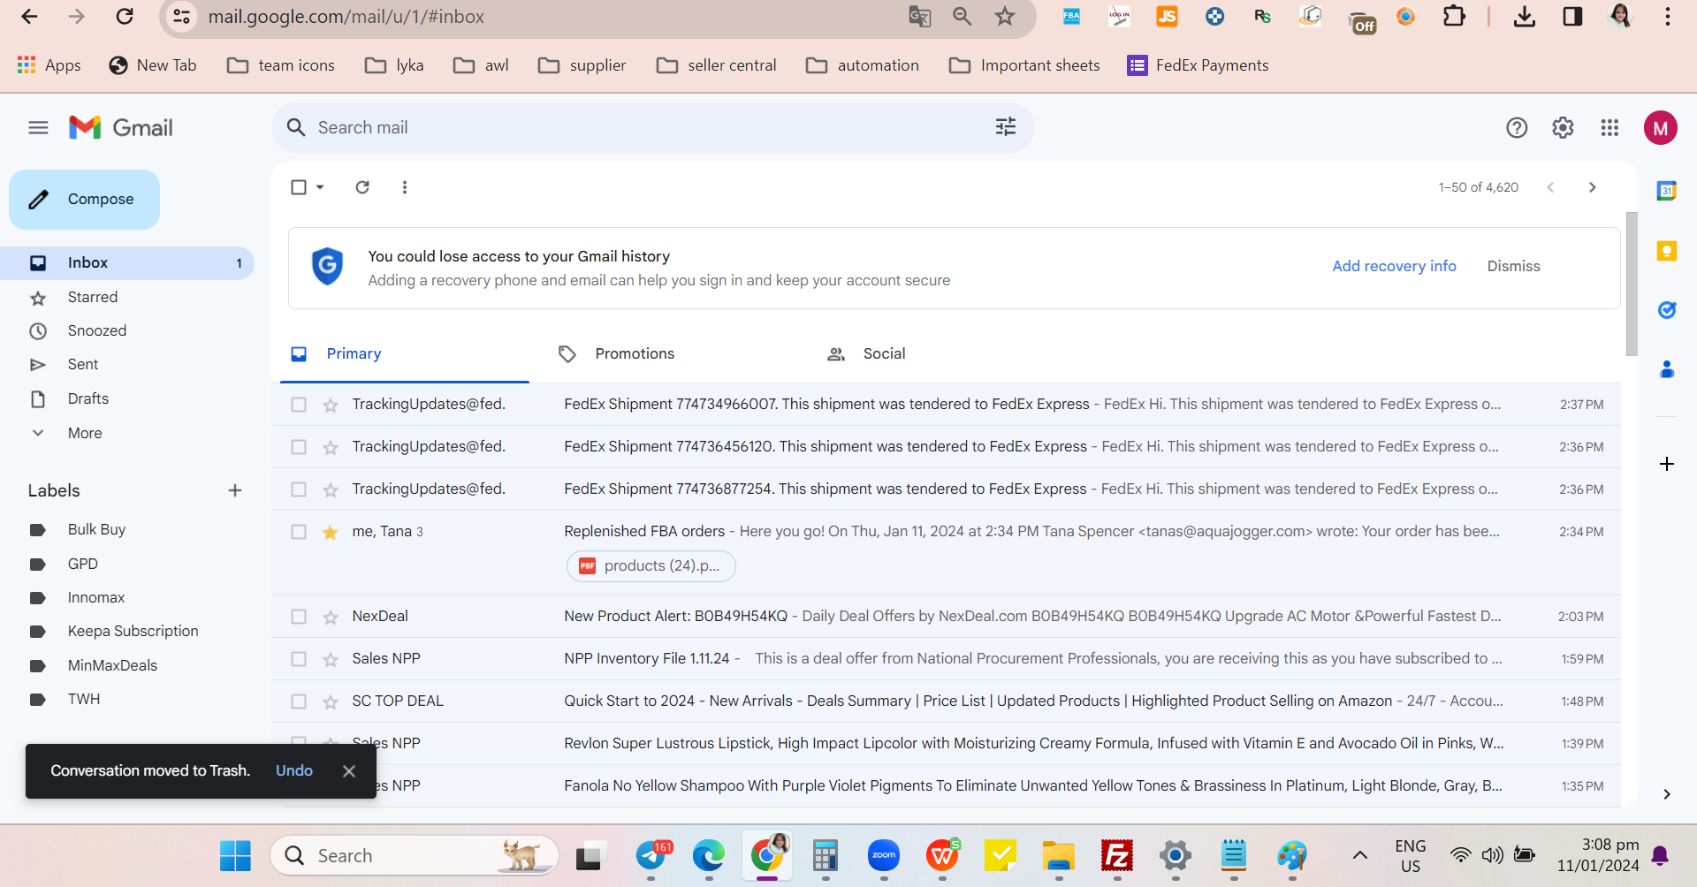This screenshot has width=1697, height=887.
Task: Open the supplier bookmark folder
Action: point(582,65)
